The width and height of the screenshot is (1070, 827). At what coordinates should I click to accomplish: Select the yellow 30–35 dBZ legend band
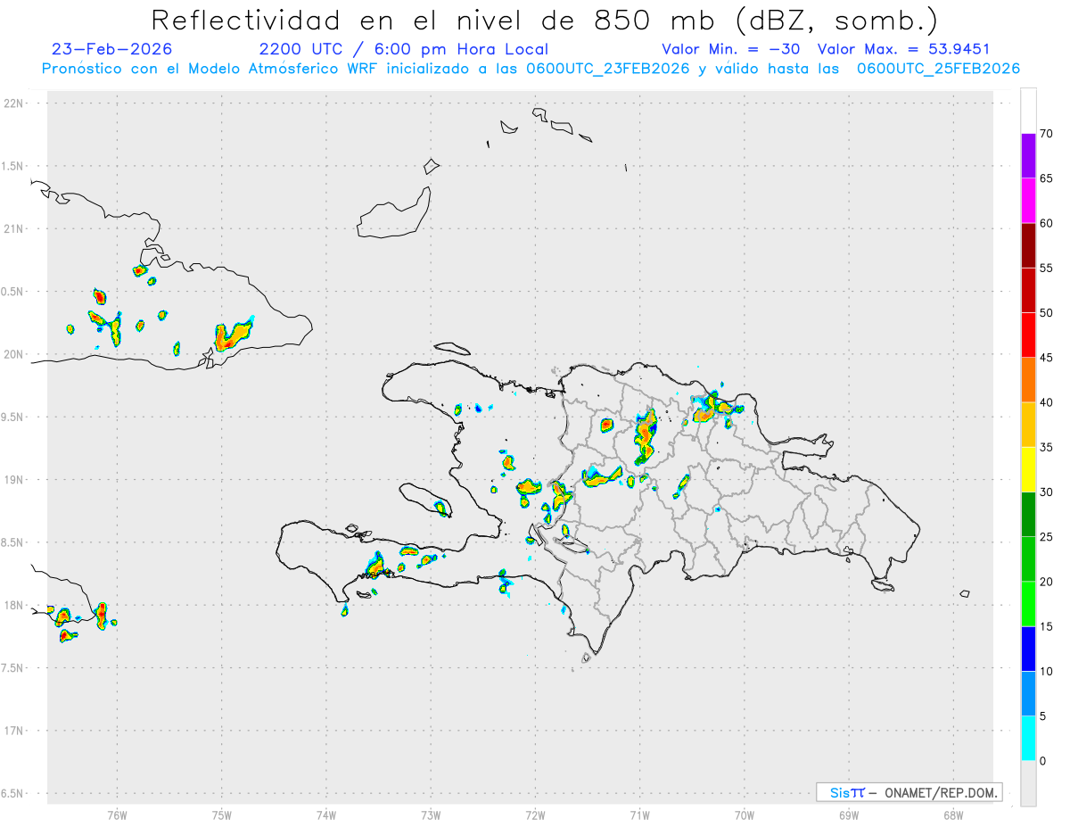[x=1028, y=469]
